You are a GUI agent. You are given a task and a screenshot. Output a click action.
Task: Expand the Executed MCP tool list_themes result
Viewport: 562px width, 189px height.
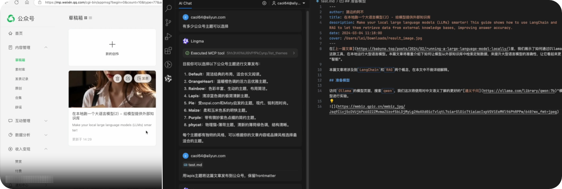(294, 53)
